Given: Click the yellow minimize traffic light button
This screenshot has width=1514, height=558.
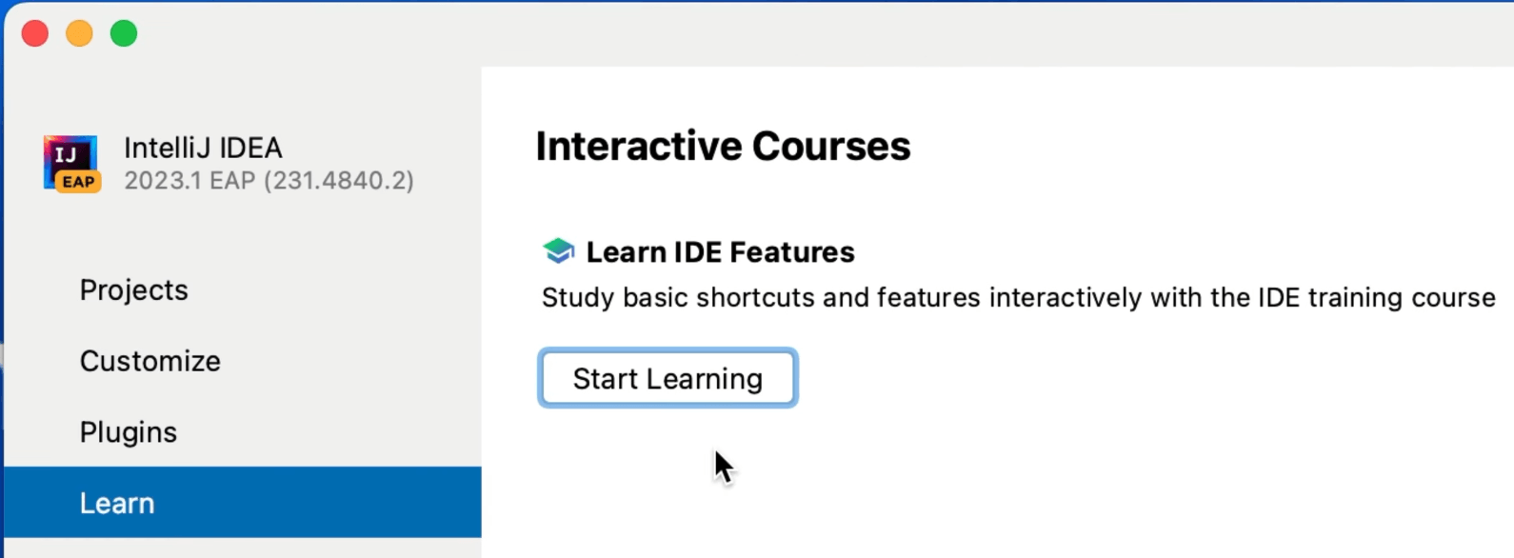Looking at the screenshot, I should 79,33.
